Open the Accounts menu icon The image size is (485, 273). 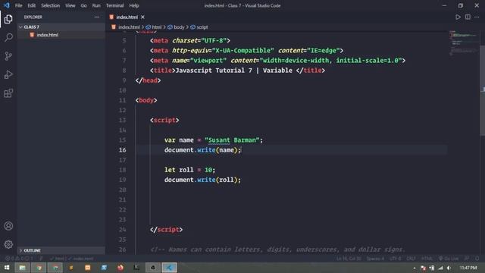[8, 226]
